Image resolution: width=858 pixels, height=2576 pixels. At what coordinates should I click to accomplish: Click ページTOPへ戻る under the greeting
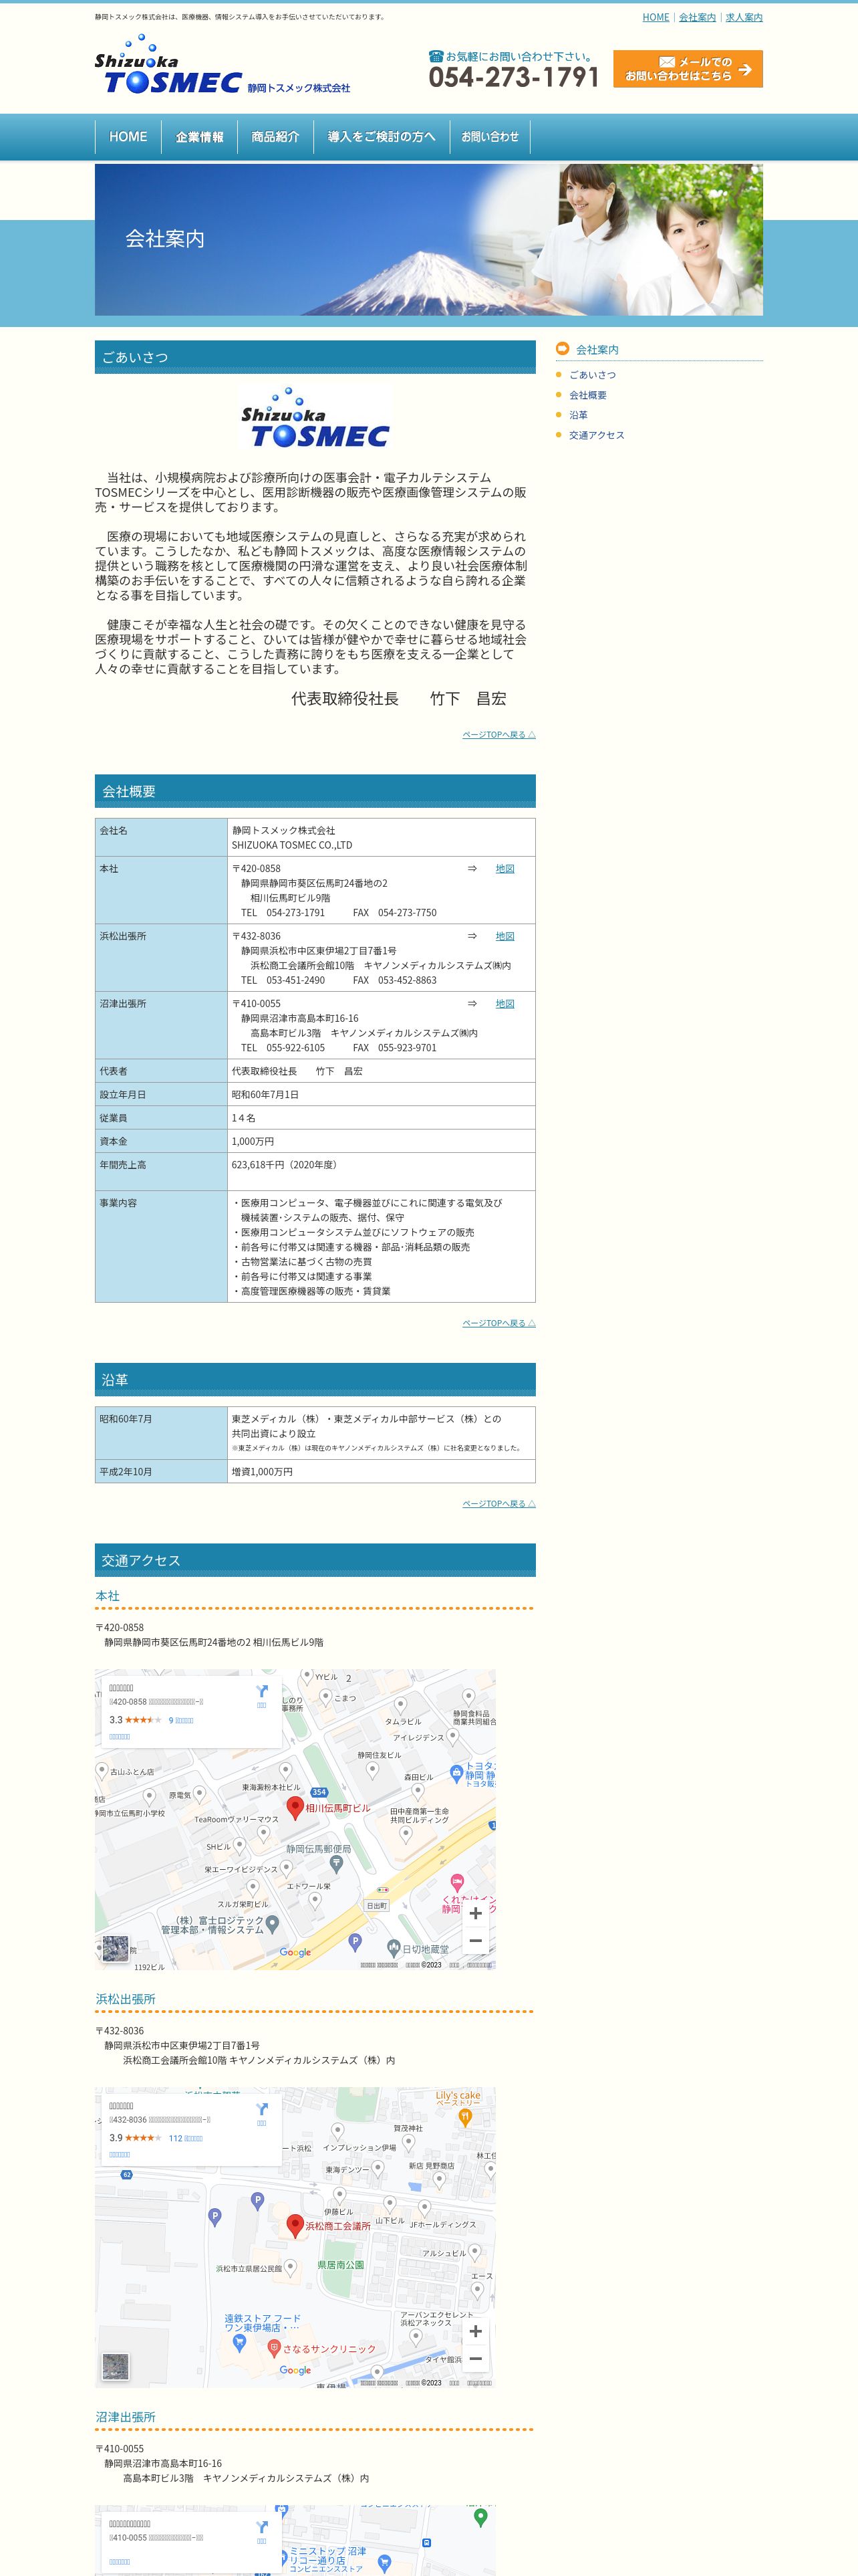point(498,735)
